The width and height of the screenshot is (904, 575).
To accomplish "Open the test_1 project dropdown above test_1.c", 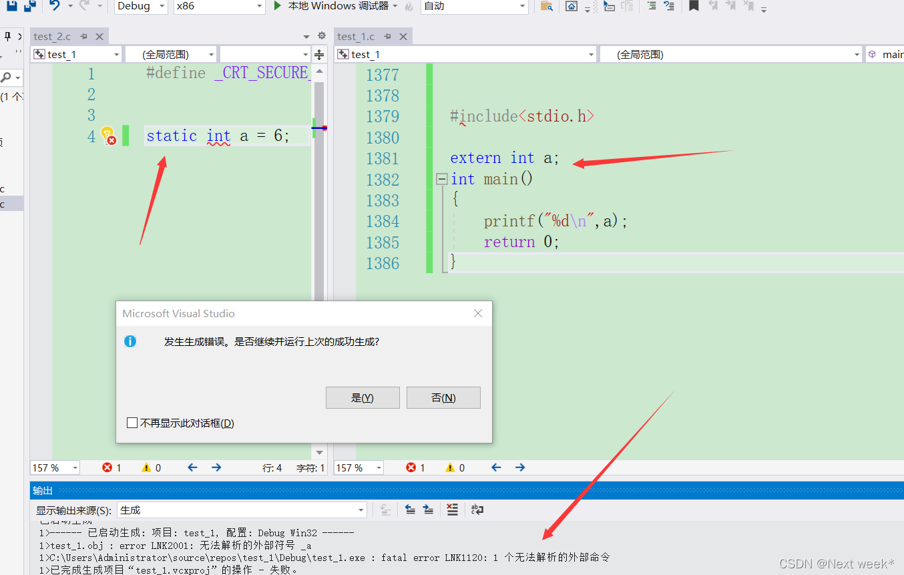I will [x=466, y=55].
